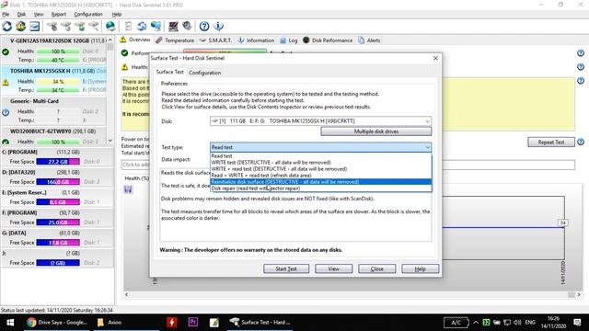Image resolution: width=589 pixels, height=331 pixels.
Task: Choose Disk repair option
Action: pyautogui.click(x=320, y=188)
